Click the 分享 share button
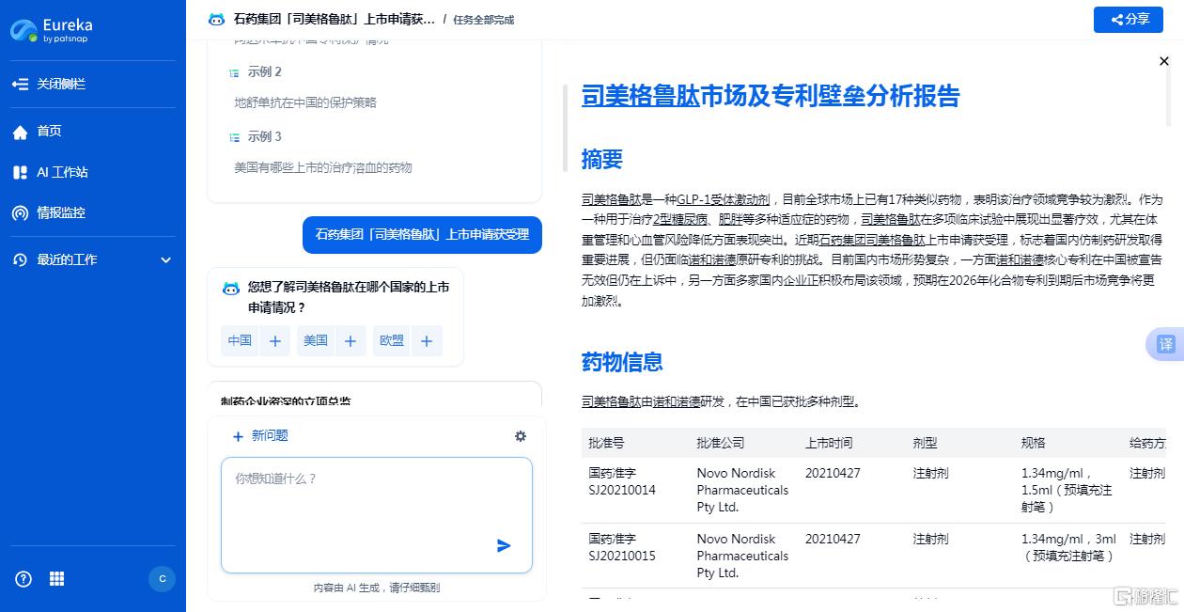Viewport: 1184px width, 612px height. pyautogui.click(x=1129, y=19)
